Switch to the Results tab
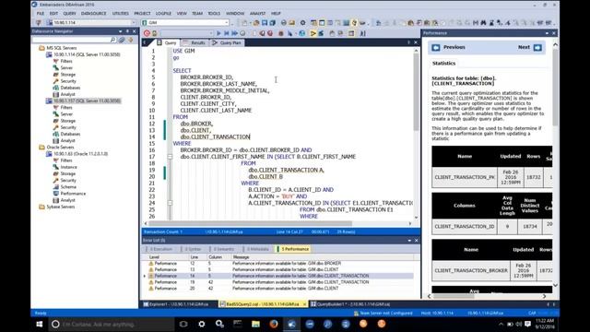Screen dimensions: 590x332 tap(195, 43)
